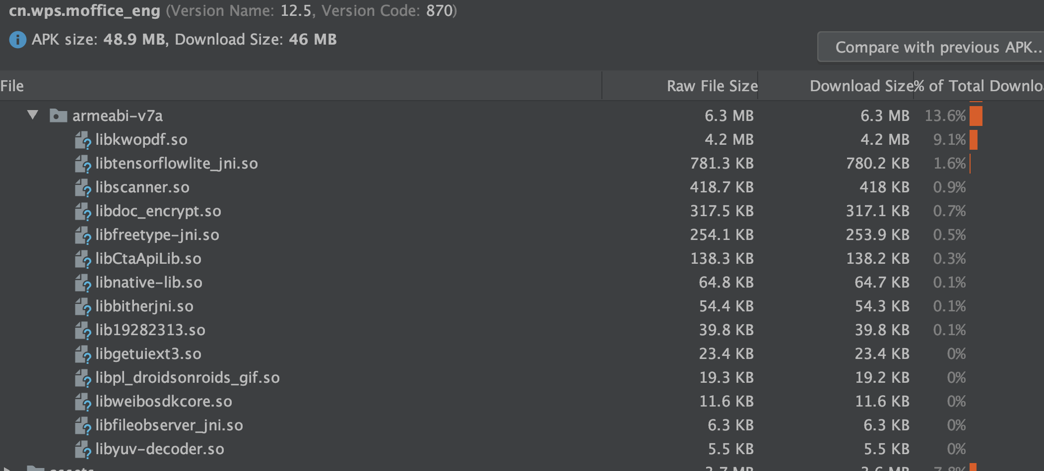1044x471 pixels.
Task: Click the libdoc_encrypt.so file icon
Action: tap(83, 212)
